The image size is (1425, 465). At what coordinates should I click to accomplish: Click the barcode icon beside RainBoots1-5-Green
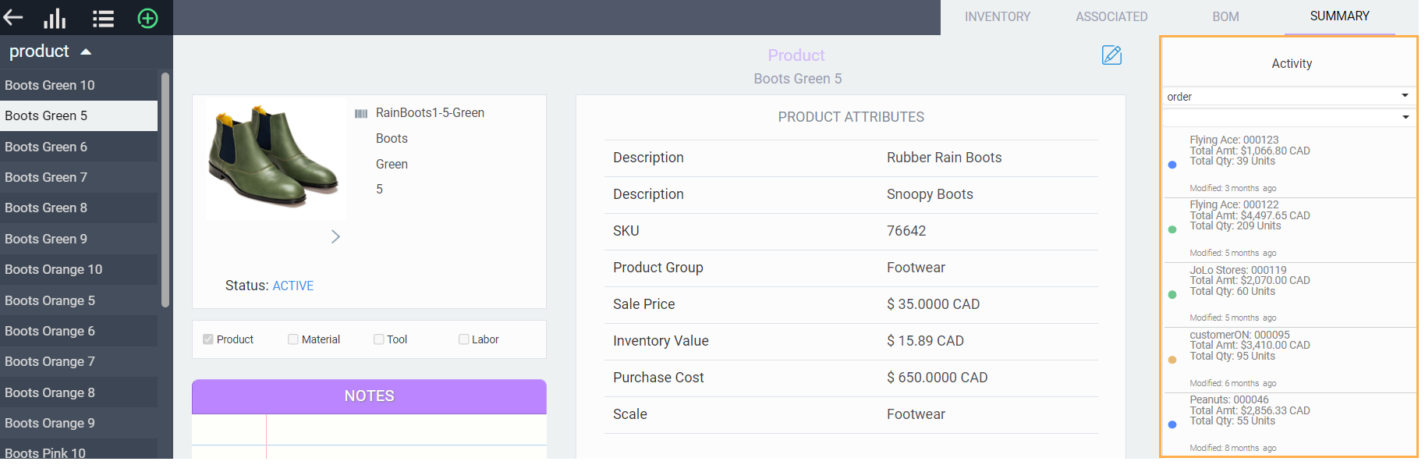361,114
